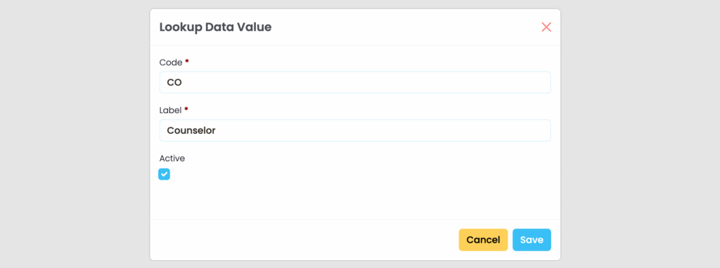Save the lookup data value
Viewport: 720px width, 268px height.
pyautogui.click(x=532, y=240)
